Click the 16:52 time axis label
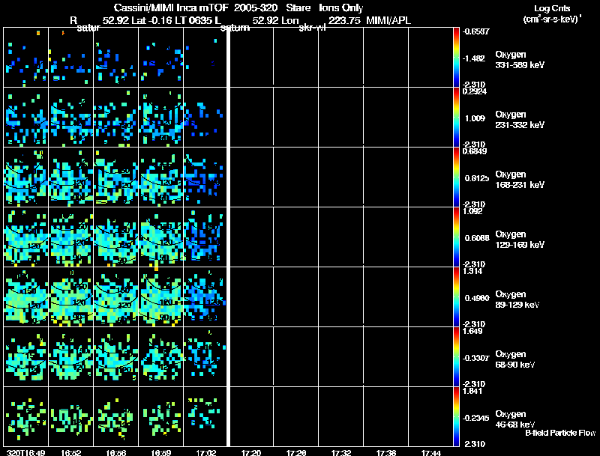 point(71,452)
